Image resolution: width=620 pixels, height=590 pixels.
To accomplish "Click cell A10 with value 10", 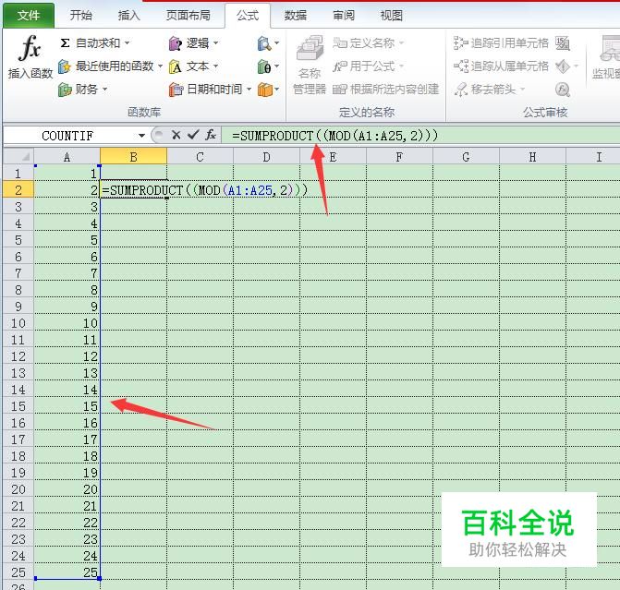I will point(67,323).
